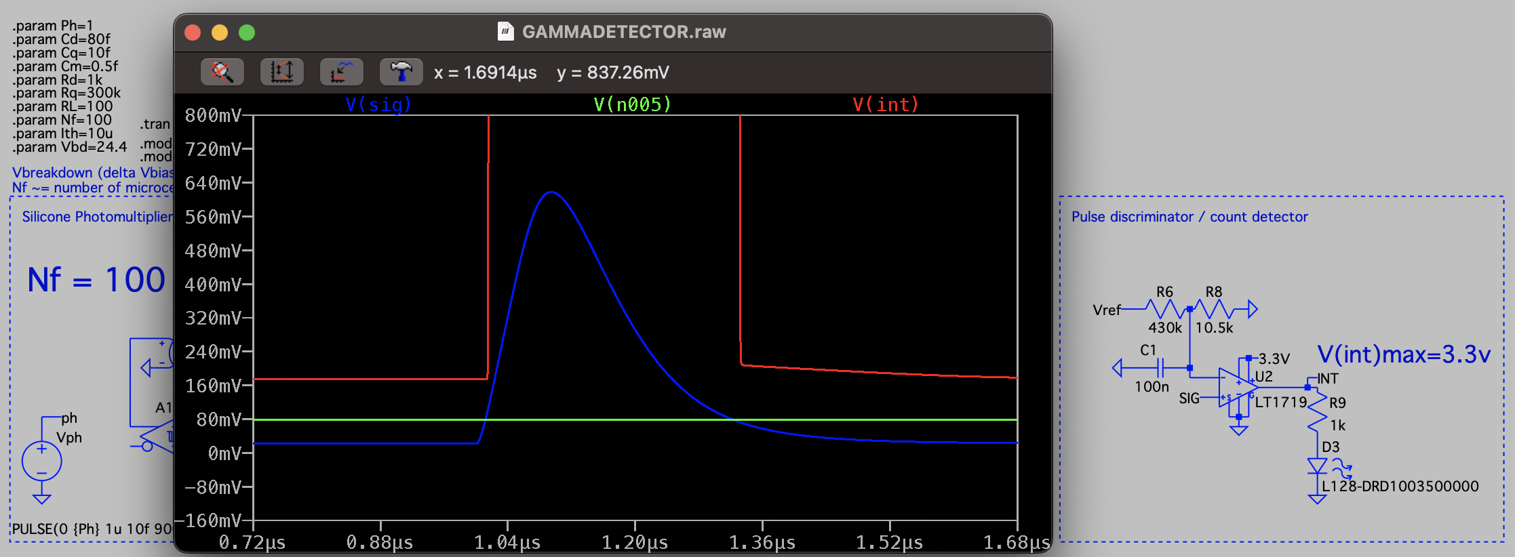
Task: Click the Vbreakdown comment text line
Action: point(93,173)
